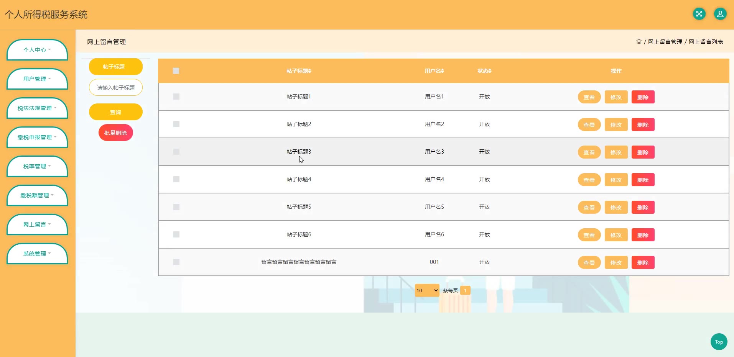
Task: Click 查看 button for 用户名 001 row
Action: coord(589,262)
